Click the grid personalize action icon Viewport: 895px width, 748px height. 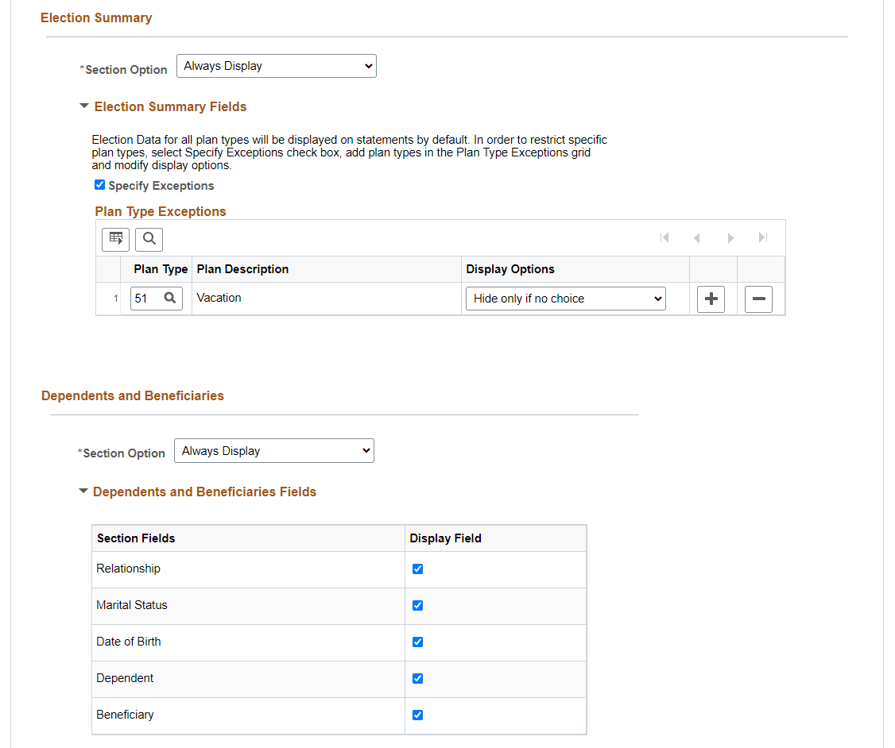(115, 238)
